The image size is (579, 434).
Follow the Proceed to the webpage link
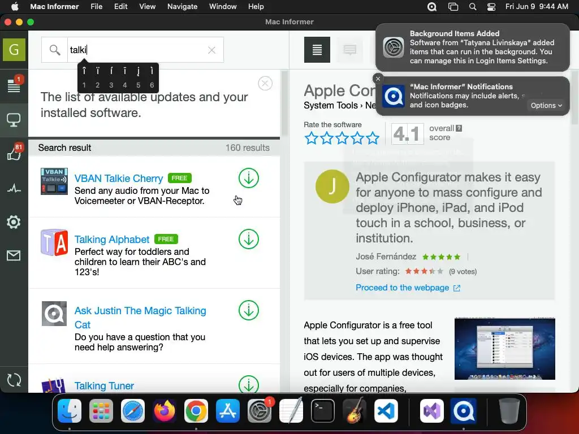coord(408,288)
